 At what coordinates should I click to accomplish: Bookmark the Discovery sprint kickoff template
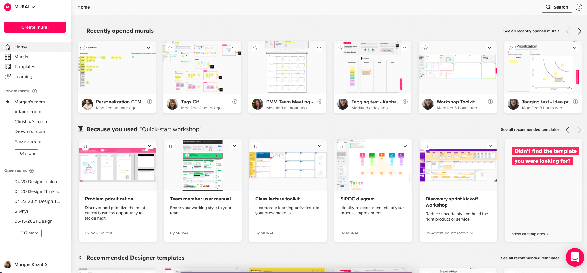[x=426, y=146]
